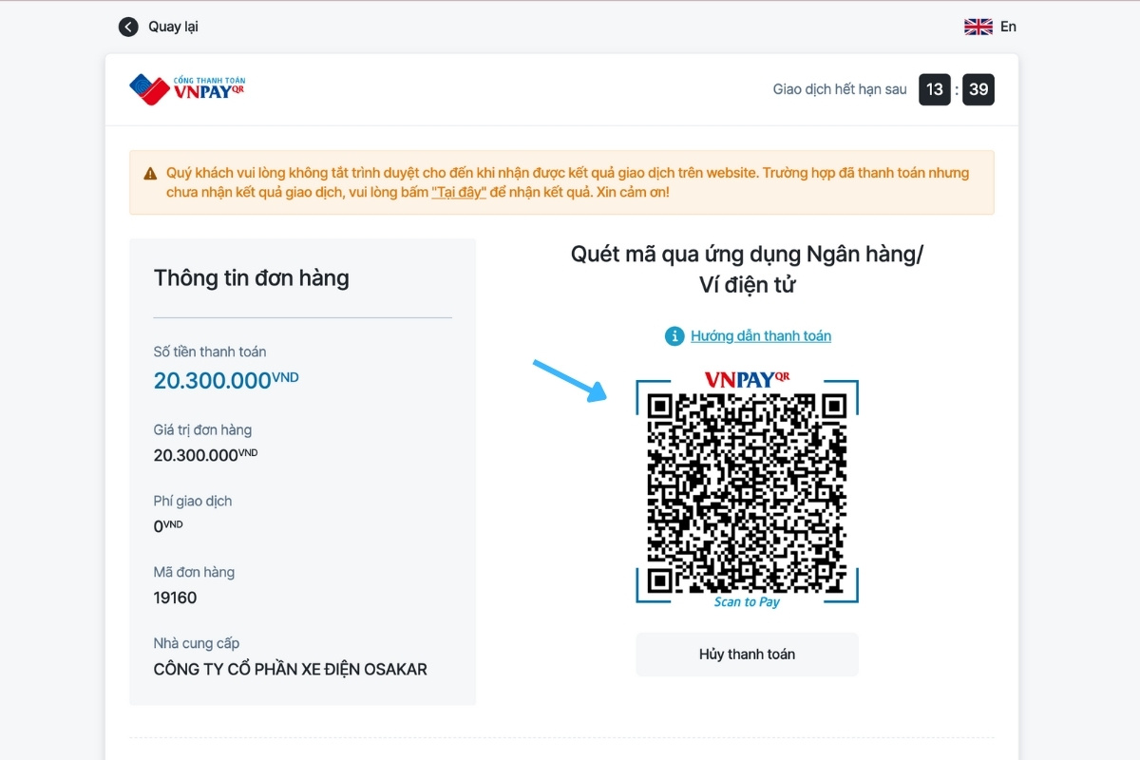This screenshot has height=760, width=1140.
Task: Click the VNPAY QR logo above the QR code
Action: coord(747,379)
